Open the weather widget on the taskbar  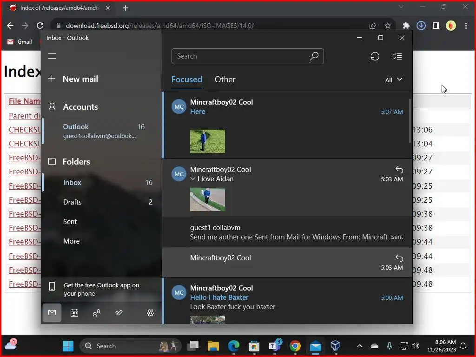(10, 345)
